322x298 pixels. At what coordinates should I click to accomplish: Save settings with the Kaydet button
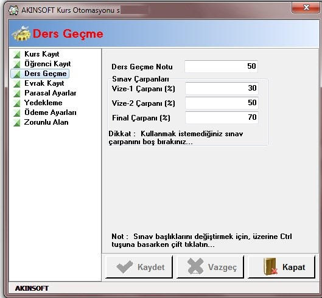click(139, 267)
